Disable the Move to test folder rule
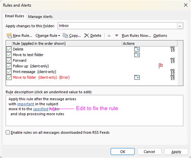The image size is (191, 158). coord(9,55)
